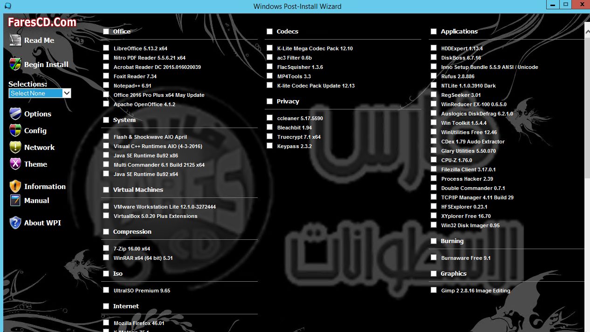Select Gimp 2 2.8.16 Image Editing checkbox
This screenshot has width=590, height=332.
(434, 290)
